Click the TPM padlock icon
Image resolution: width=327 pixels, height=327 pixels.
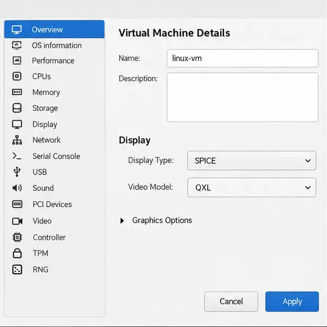click(17, 253)
